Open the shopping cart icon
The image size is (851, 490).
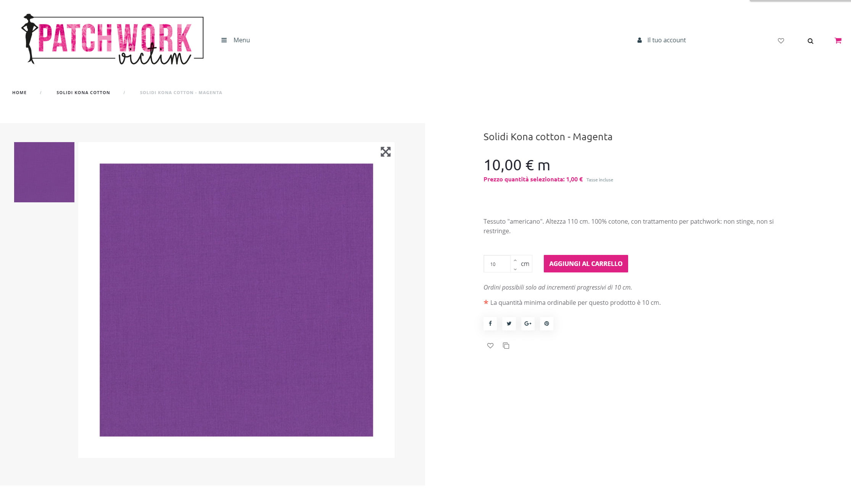coord(838,40)
